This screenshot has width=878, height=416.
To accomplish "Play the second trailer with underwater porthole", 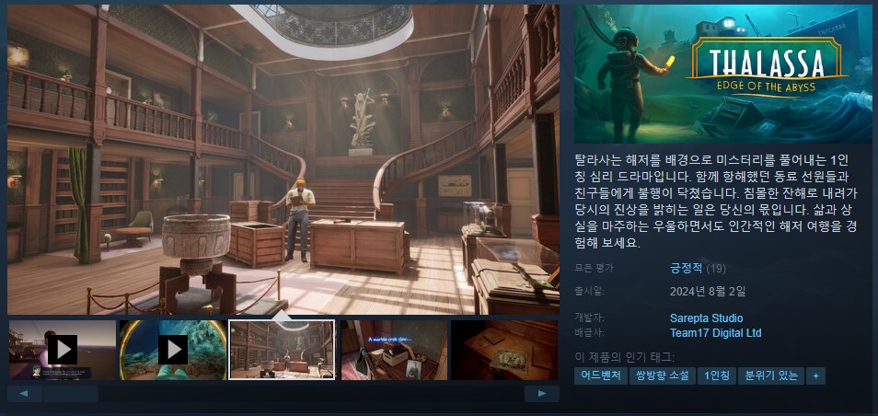I will pyautogui.click(x=172, y=350).
